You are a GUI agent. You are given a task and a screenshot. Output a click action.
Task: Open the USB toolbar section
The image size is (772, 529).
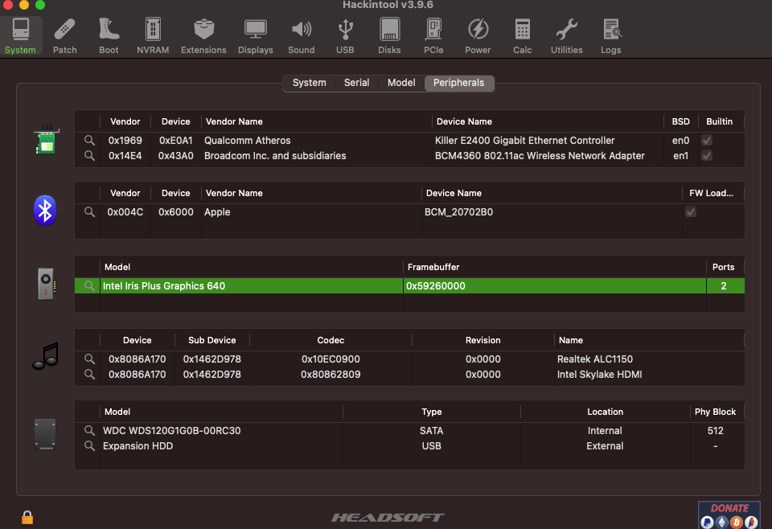(345, 36)
